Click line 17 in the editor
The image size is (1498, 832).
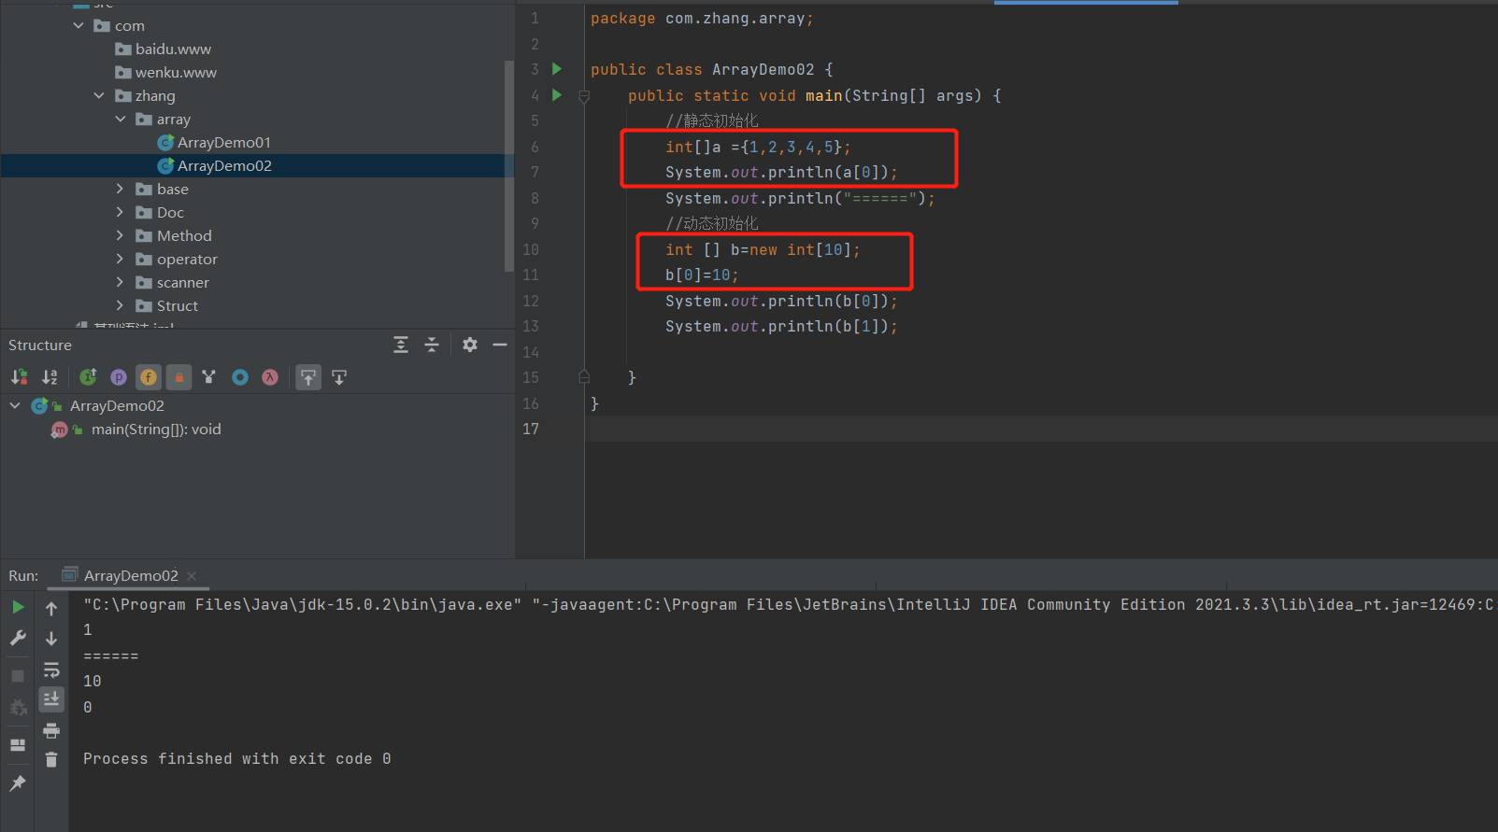[x=1041, y=429]
